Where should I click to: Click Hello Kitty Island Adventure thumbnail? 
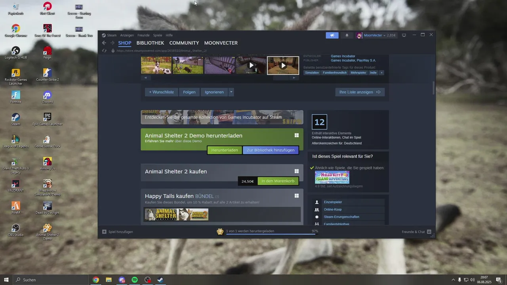[332, 177]
